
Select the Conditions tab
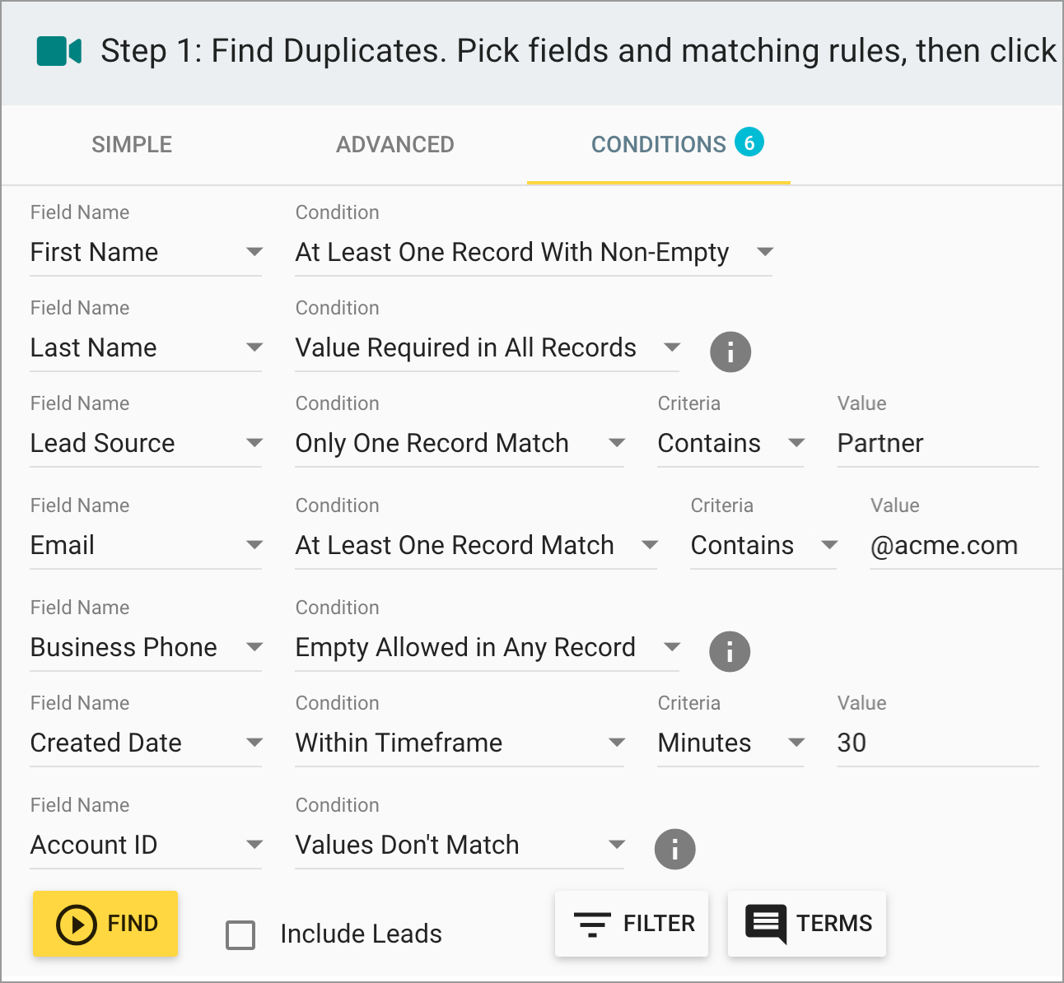(x=659, y=145)
